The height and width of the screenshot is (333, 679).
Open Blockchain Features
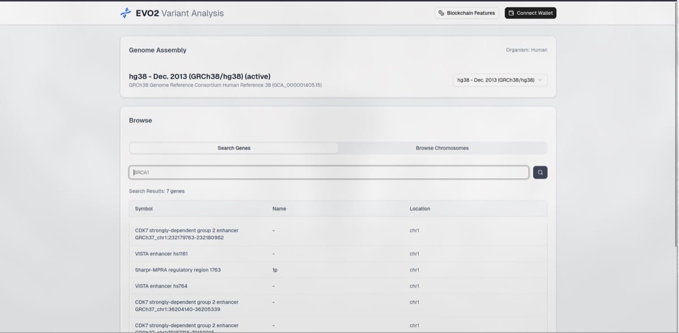point(467,13)
